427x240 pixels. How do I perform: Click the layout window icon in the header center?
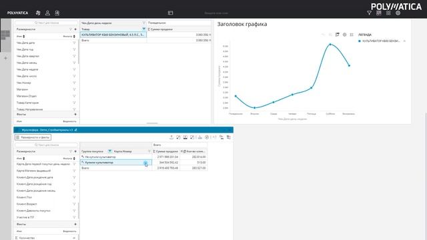click(171, 13)
